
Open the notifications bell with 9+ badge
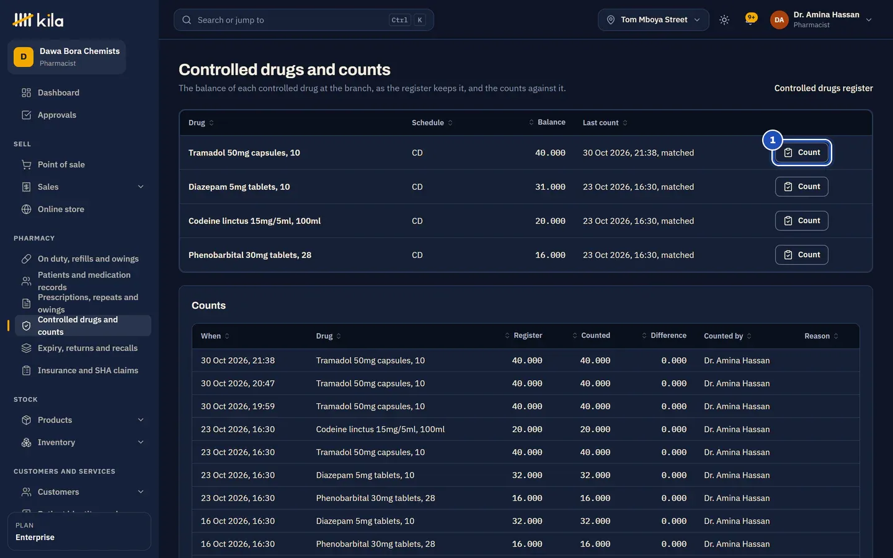pos(751,19)
